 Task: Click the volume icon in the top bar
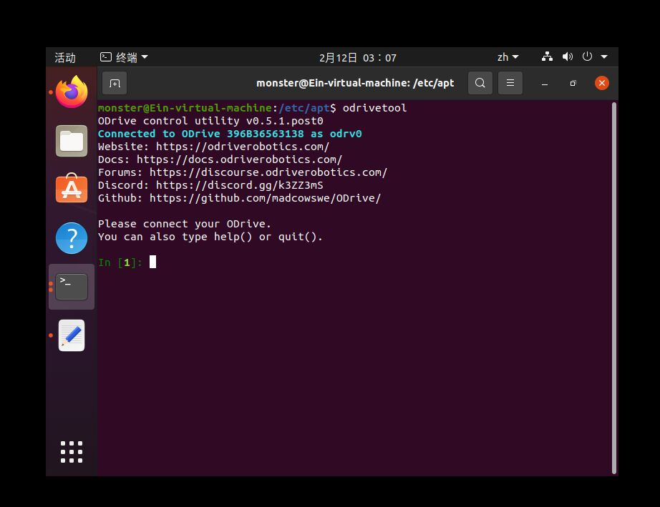click(x=568, y=56)
